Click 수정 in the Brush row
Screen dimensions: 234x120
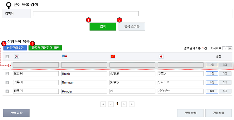[x=212, y=74]
